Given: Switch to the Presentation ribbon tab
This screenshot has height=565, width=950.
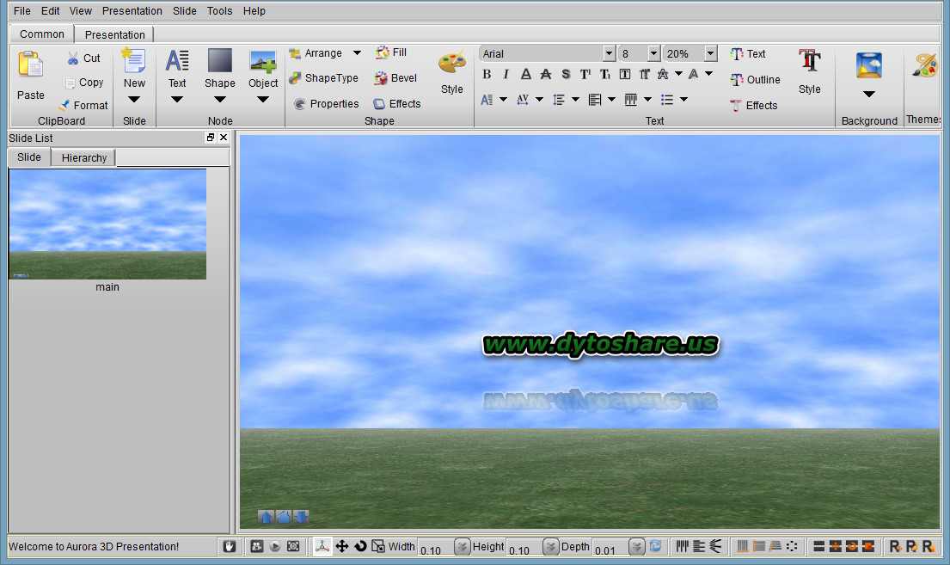Looking at the screenshot, I should (114, 34).
